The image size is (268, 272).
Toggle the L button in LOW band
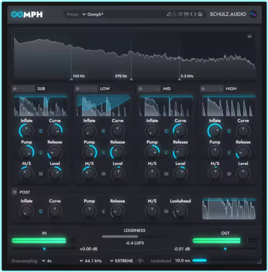[x=104, y=153]
